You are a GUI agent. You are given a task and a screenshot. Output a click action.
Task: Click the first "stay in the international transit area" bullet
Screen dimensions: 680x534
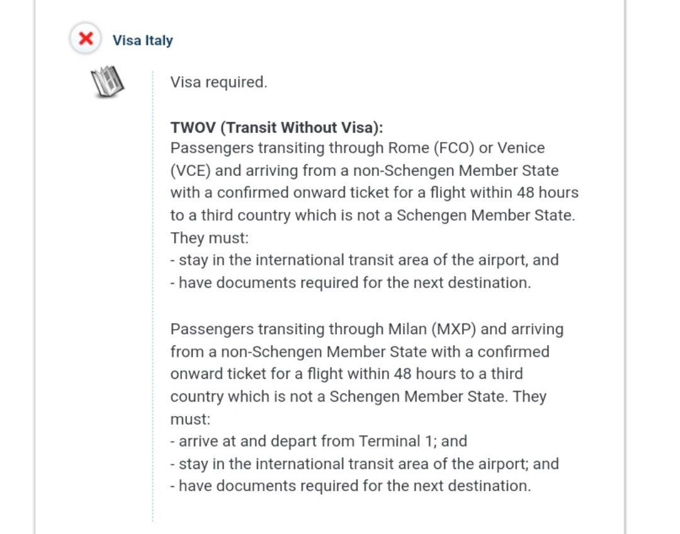coord(364,260)
